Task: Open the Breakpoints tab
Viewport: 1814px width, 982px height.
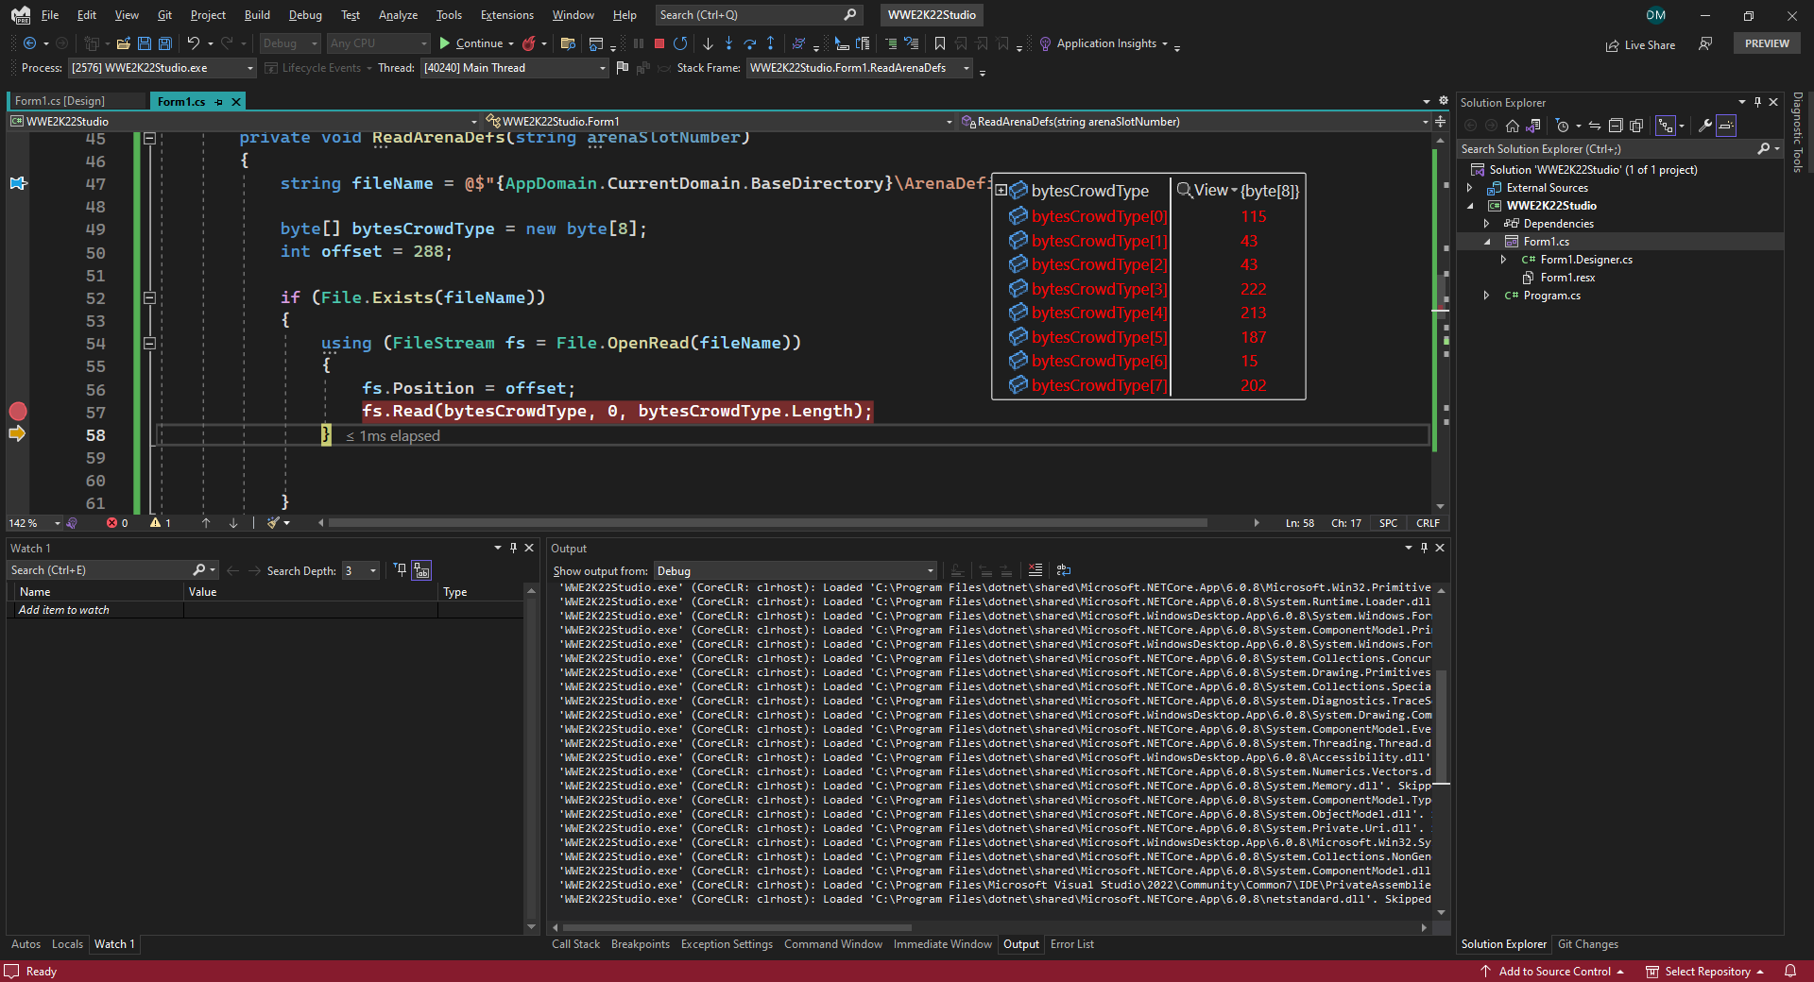Action: 641,944
